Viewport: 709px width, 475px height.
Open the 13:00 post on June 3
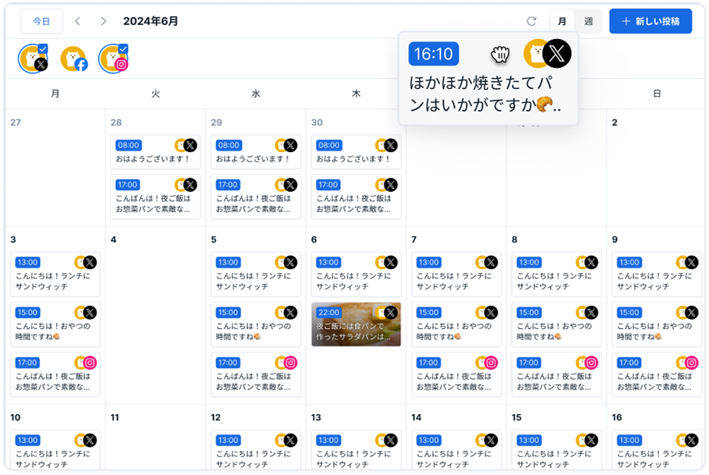(55, 274)
